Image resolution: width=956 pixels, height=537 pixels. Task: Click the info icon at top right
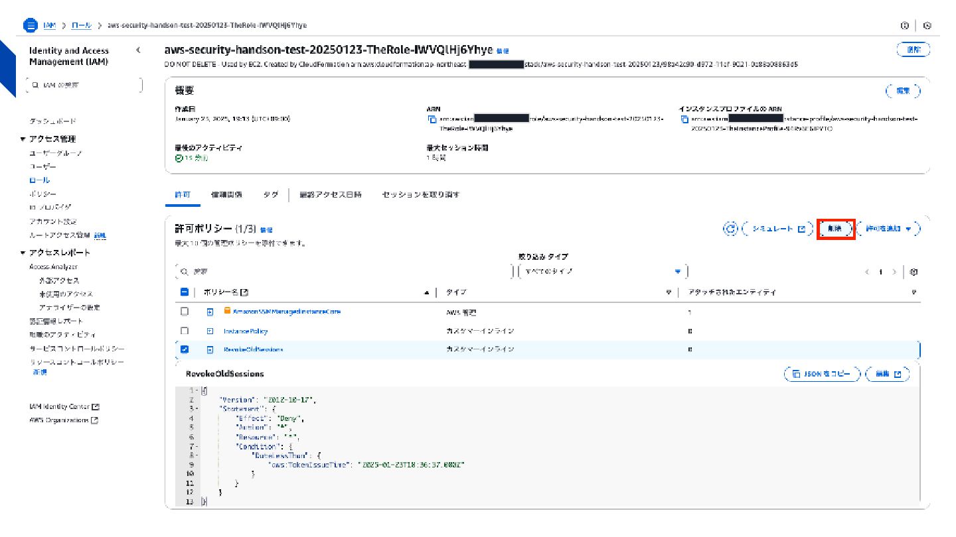pos(904,25)
